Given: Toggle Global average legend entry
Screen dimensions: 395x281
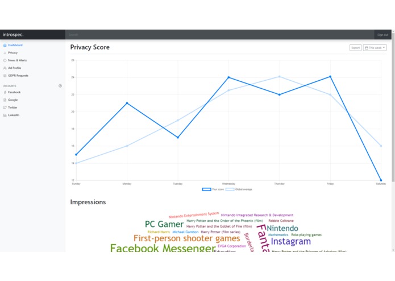Looking at the screenshot, I should pyautogui.click(x=239, y=189).
